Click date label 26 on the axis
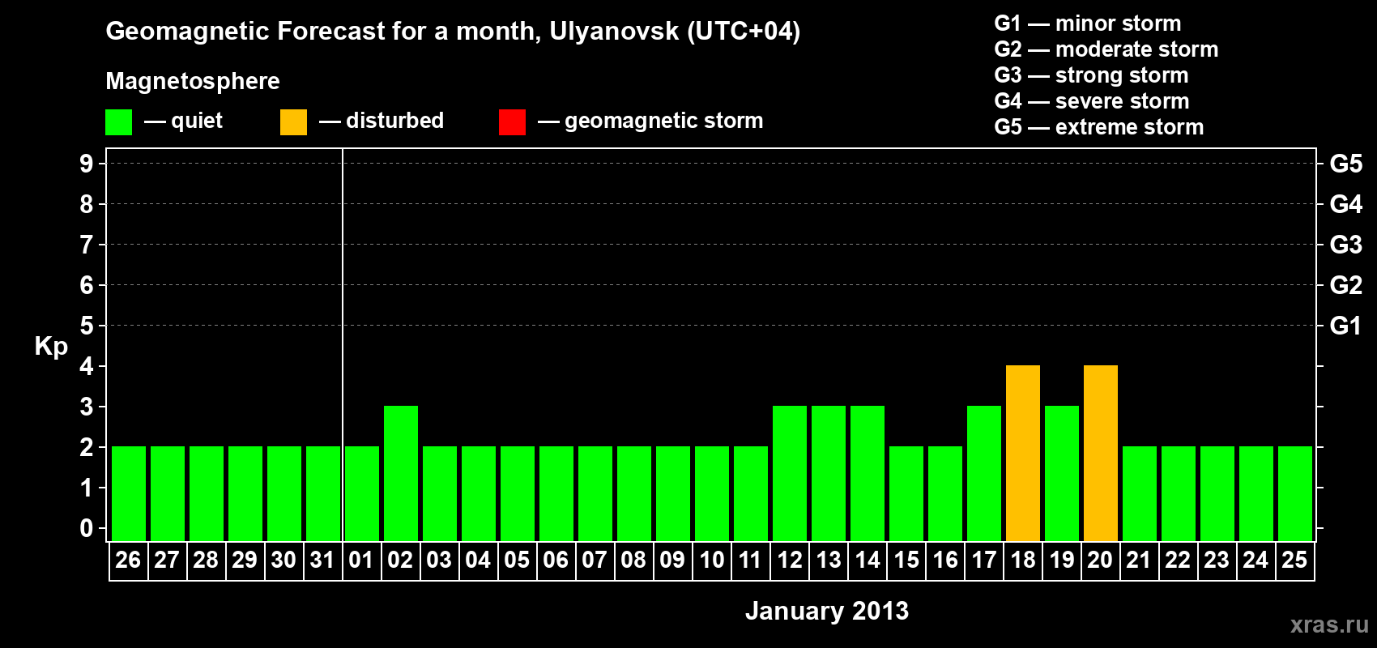 coord(128,560)
